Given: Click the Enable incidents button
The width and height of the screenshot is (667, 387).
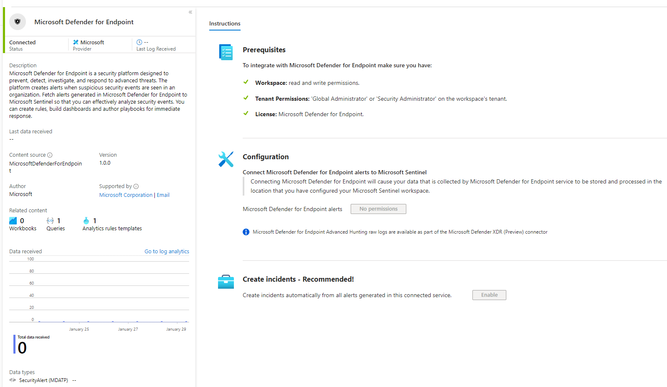Looking at the screenshot, I should (x=489, y=295).
